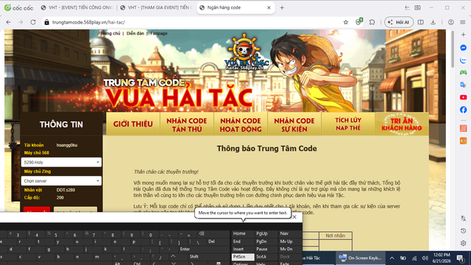Open the Chọn server dropdown

pyautogui.click(x=61, y=181)
